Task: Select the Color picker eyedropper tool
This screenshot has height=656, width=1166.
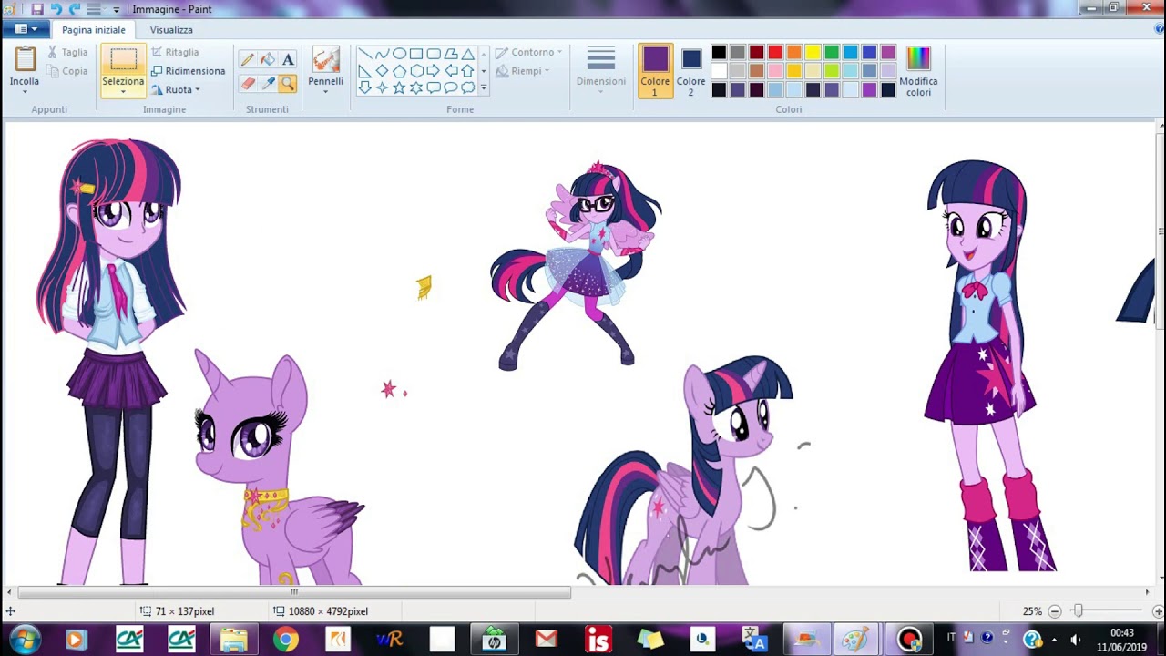Action: click(x=268, y=83)
